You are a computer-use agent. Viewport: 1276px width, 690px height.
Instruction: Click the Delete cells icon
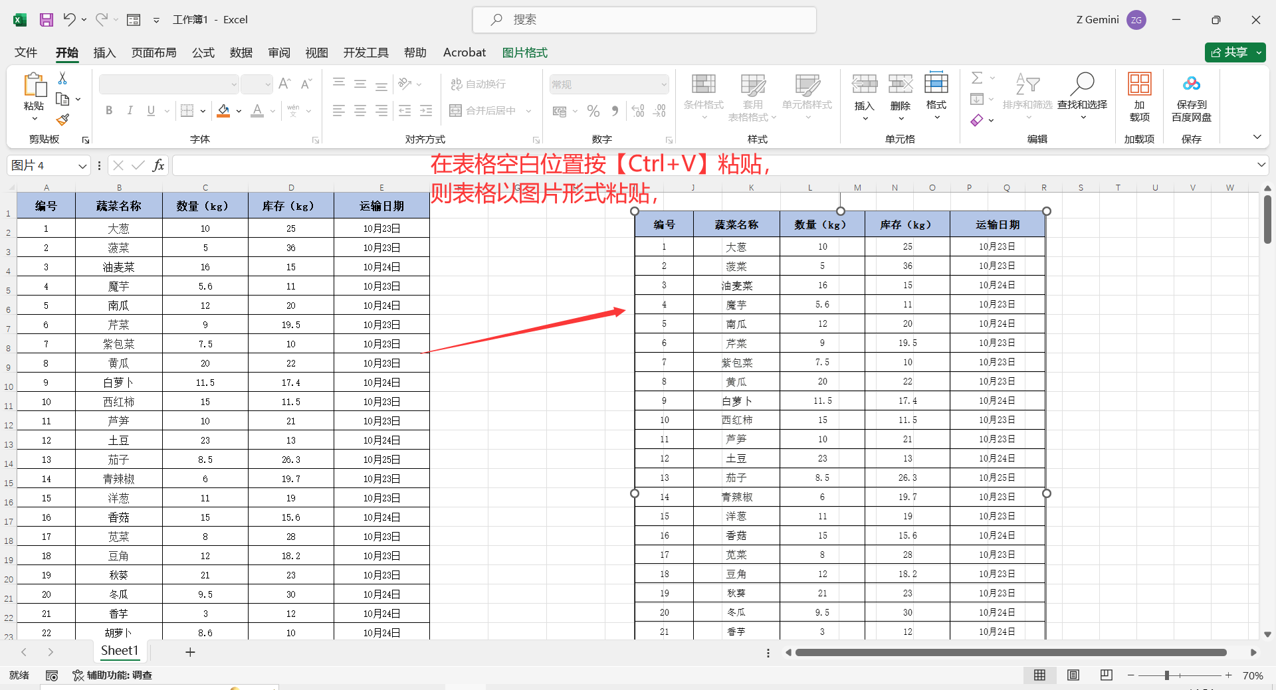901,84
